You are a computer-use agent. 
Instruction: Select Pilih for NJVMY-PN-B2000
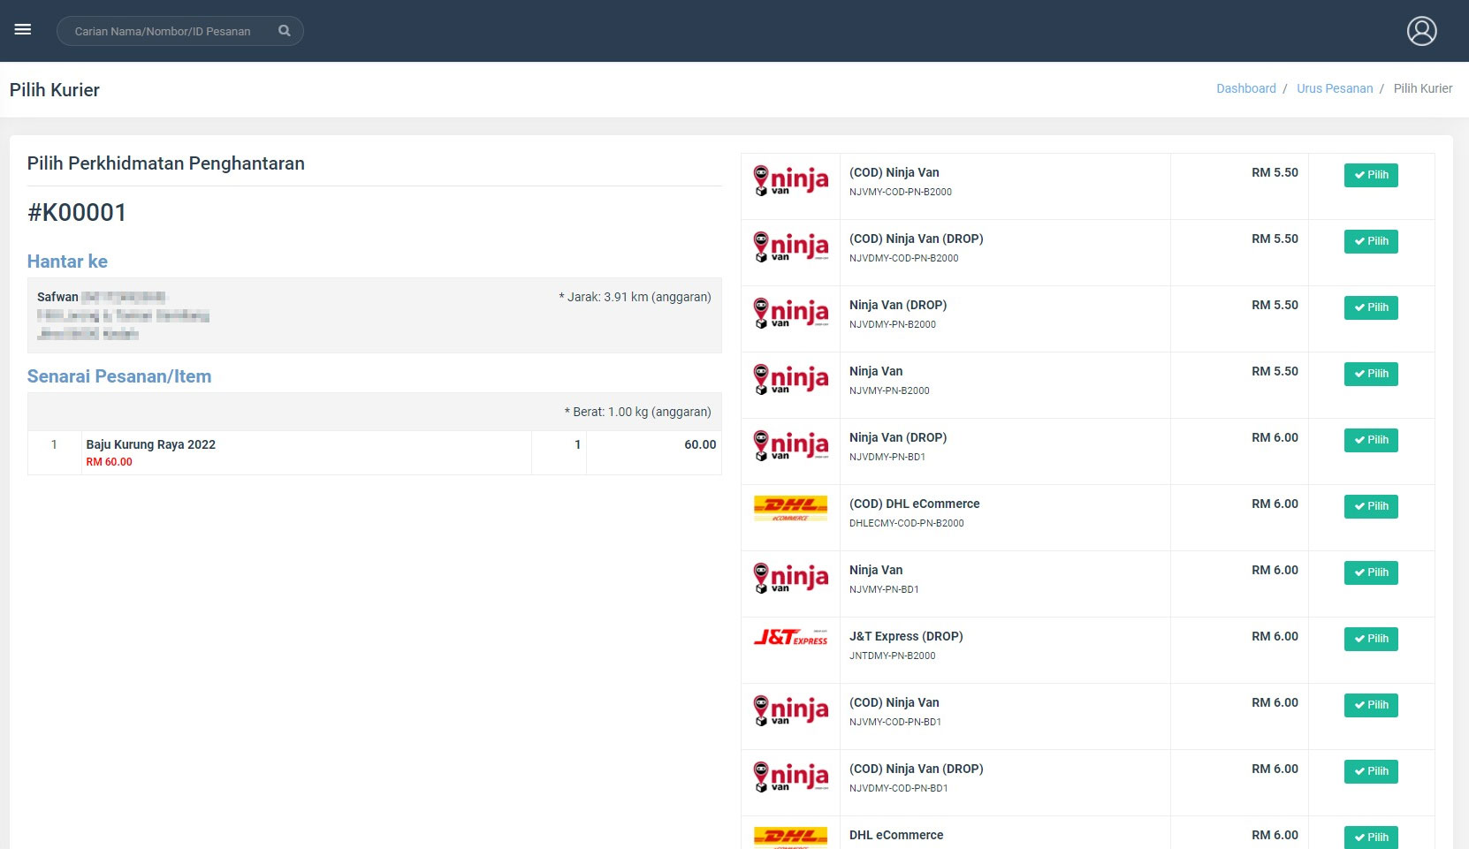click(x=1371, y=374)
